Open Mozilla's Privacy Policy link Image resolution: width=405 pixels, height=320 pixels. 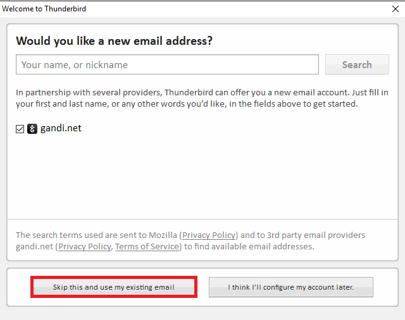tap(209, 235)
